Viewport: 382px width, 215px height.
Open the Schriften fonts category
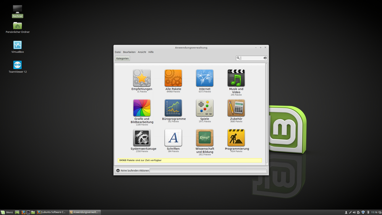click(x=173, y=137)
